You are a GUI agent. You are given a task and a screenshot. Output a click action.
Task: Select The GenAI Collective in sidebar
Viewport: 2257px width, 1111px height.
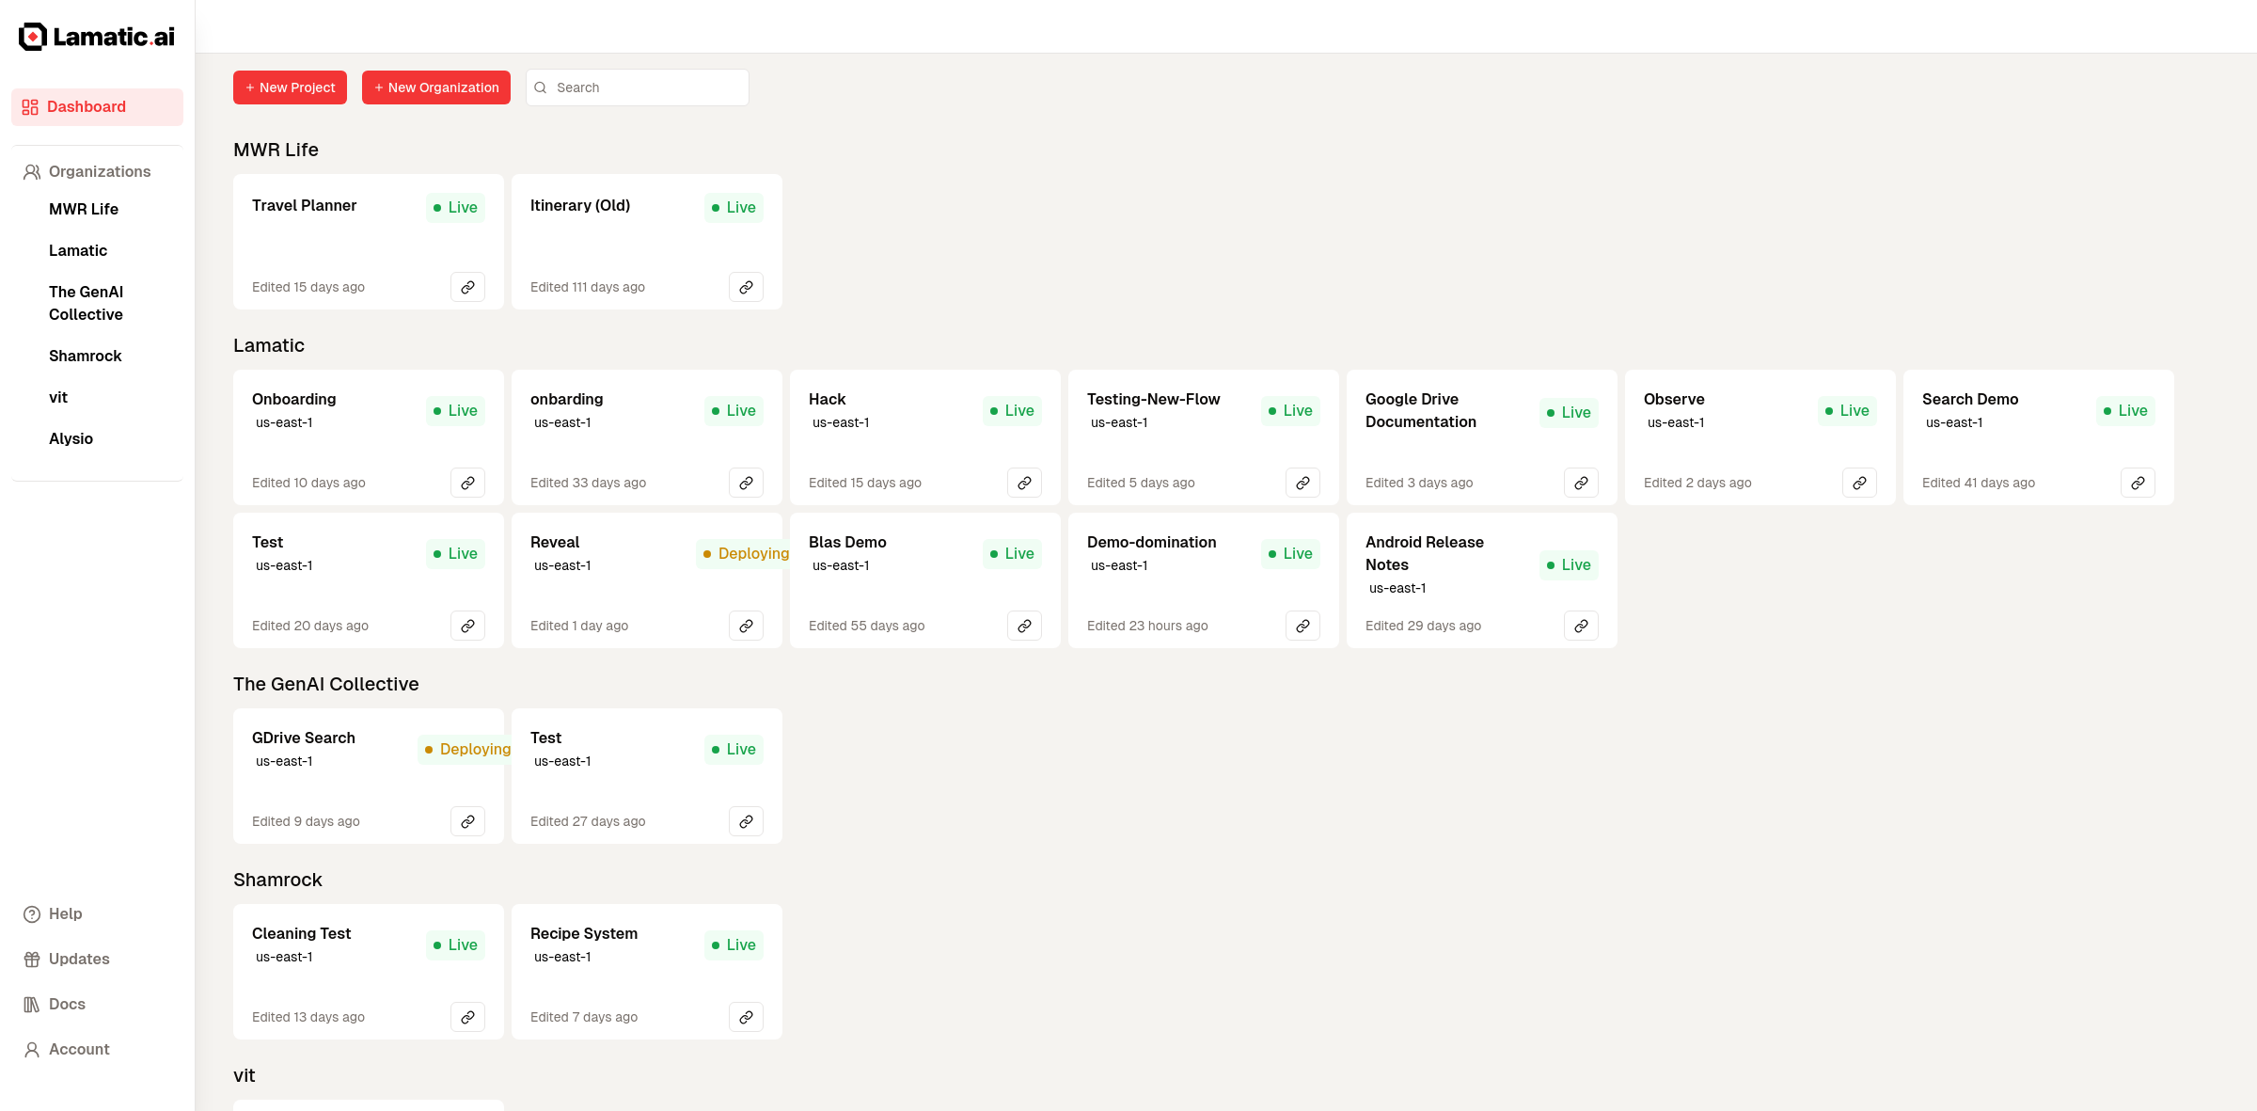(x=86, y=303)
